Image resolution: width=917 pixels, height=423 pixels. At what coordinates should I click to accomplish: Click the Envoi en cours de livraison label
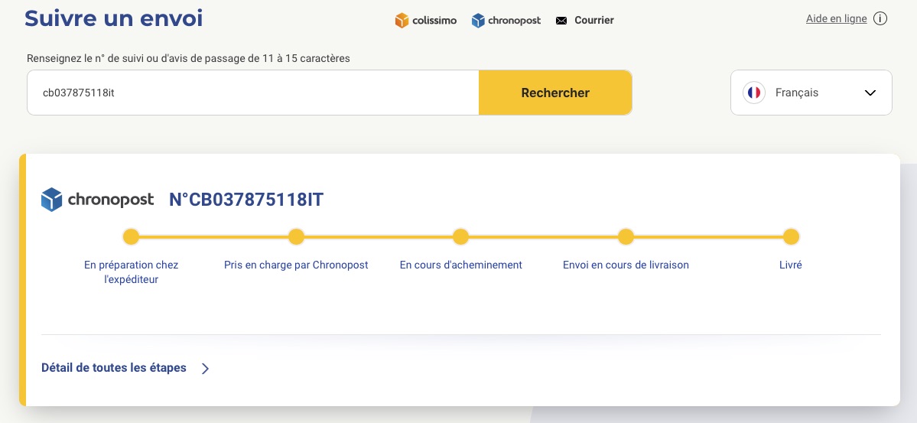click(626, 265)
